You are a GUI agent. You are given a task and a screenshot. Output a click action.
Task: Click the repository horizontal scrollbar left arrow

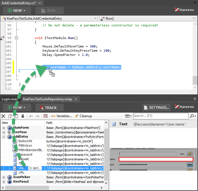coord(3,188)
